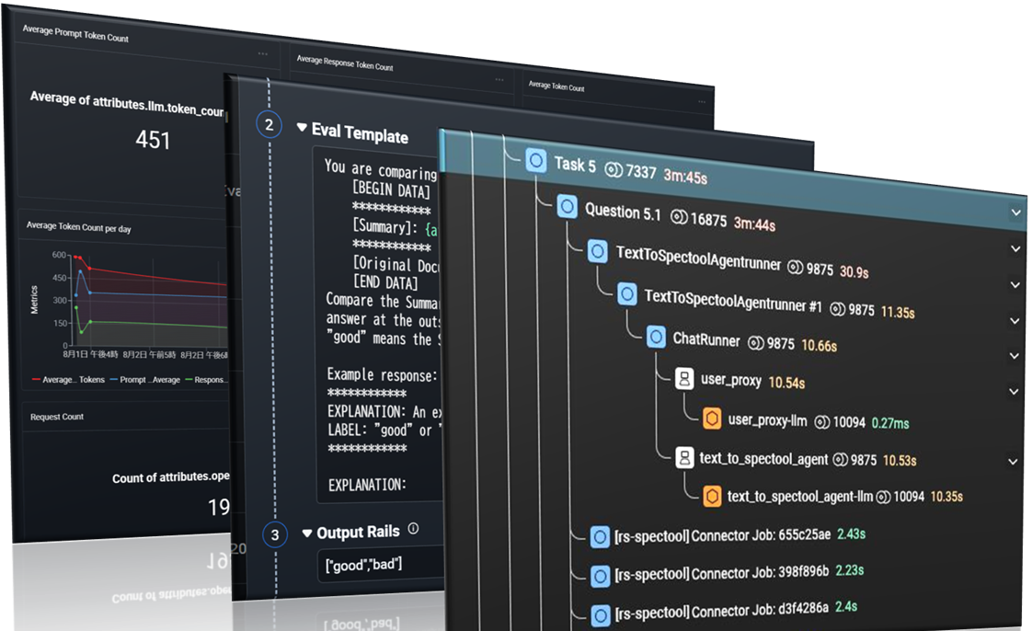Viewport: 1032px width, 631px height.
Task: Collapse the Question 5.1 row chevron
Action: pyautogui.click(x=1016, y=212)
